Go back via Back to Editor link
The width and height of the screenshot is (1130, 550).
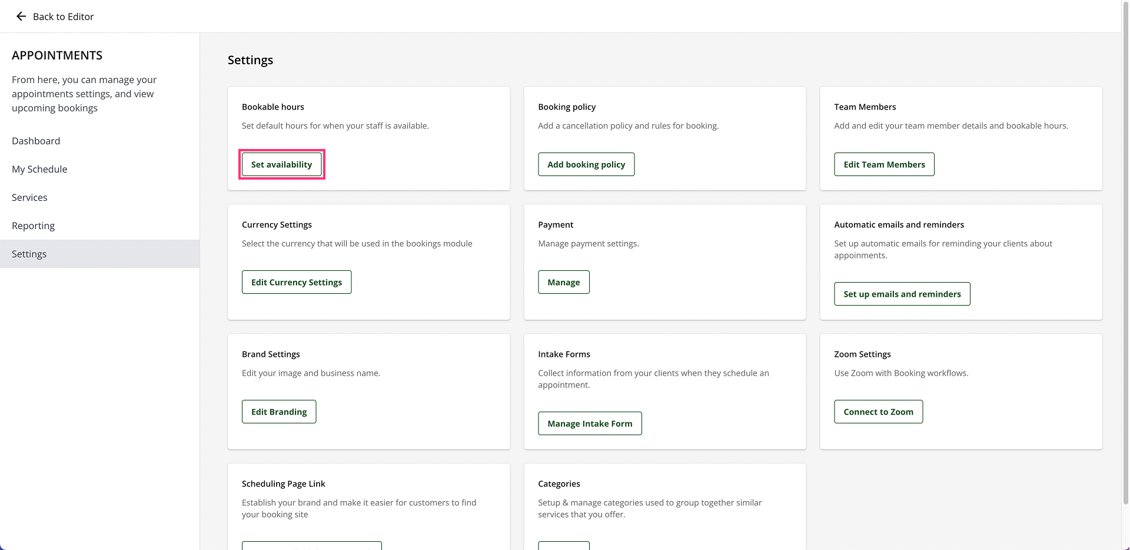tap(63, 16)
